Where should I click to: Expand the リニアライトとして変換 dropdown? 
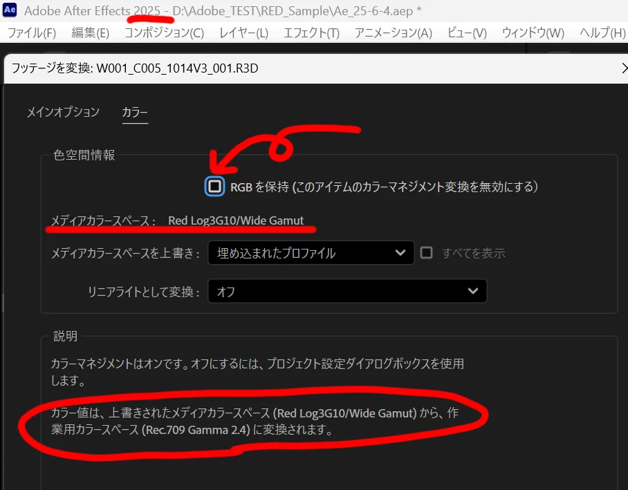click(347, 291)
